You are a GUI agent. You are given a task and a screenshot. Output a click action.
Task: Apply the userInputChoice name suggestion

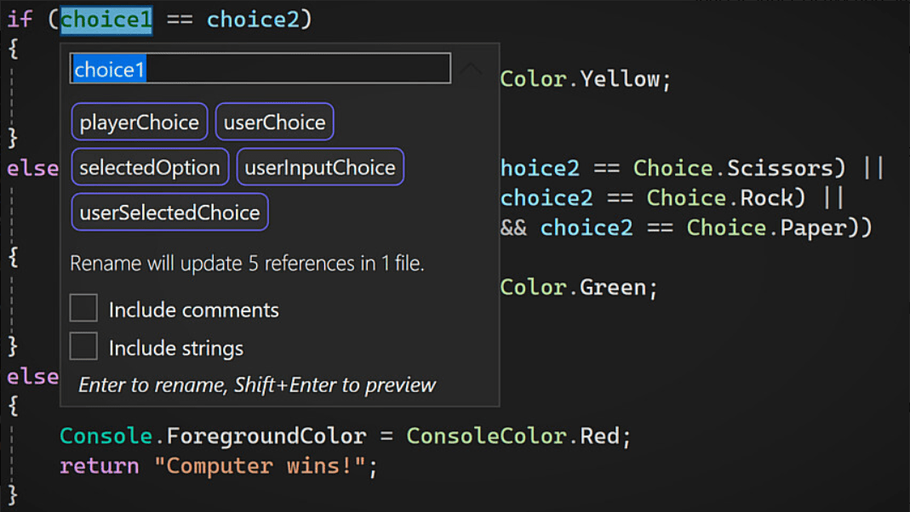point(320,167)
